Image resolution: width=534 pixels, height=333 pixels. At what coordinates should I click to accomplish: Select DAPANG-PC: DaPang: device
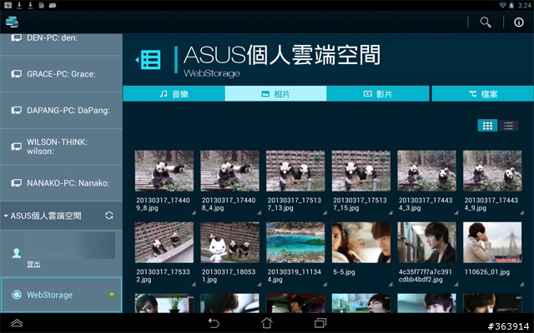(x=61, y=111)
